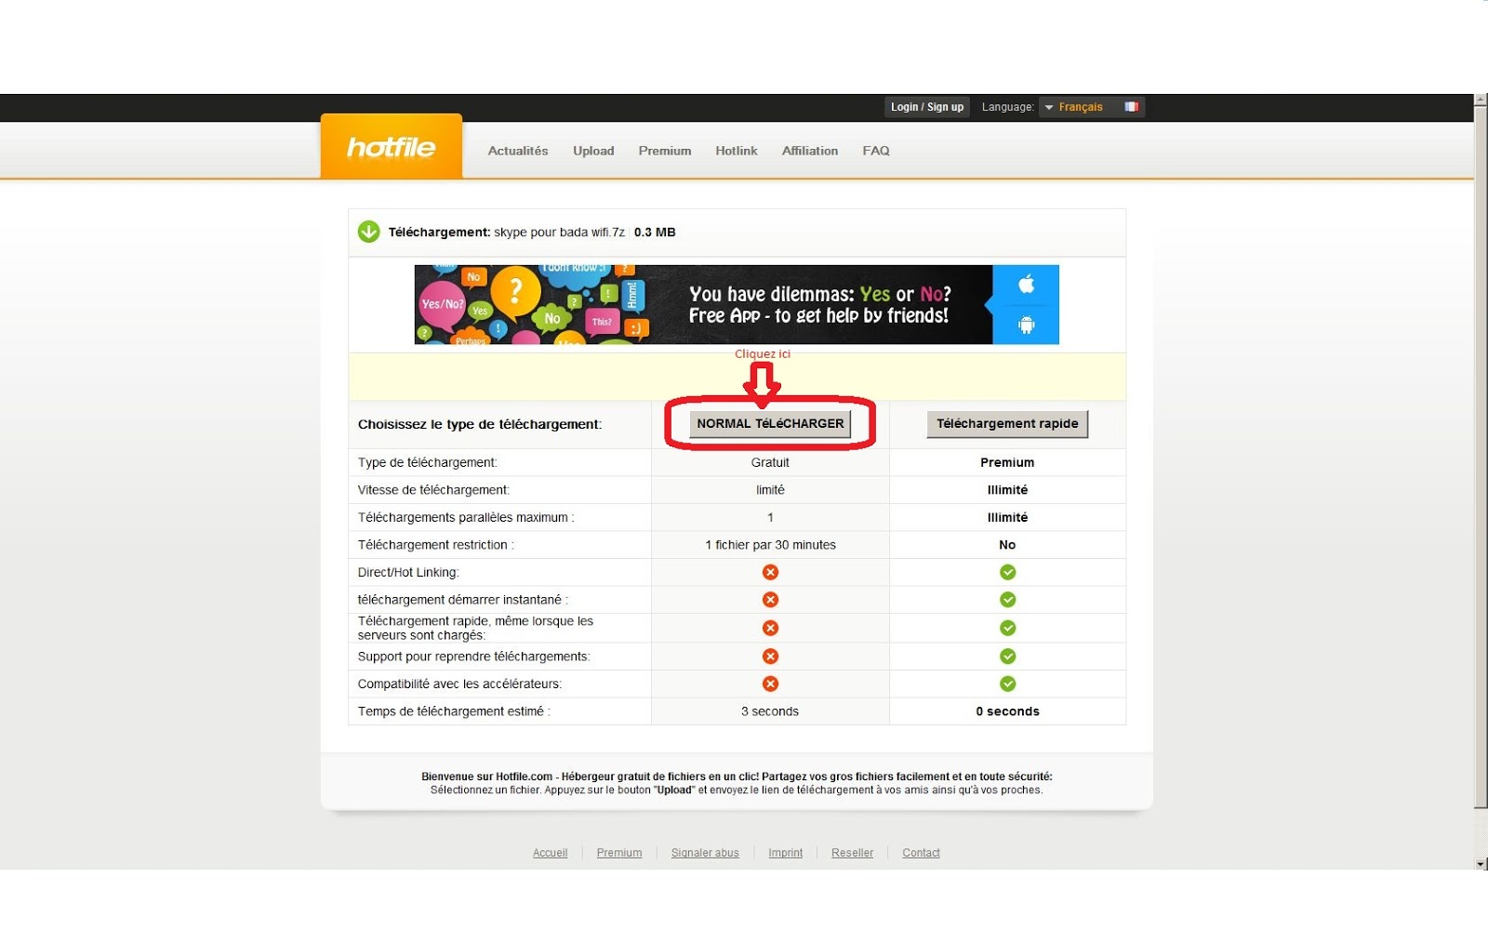Open the Français language dropdown
The height and width of the screenshot is (930, 1488).
tap(1091, 107)
